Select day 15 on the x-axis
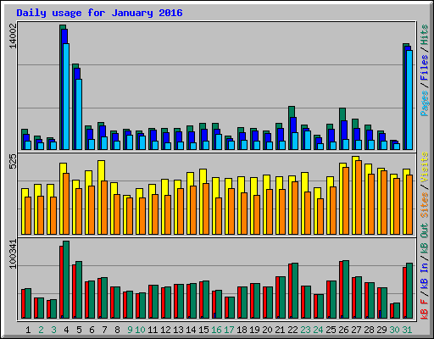 coord(203,330)
